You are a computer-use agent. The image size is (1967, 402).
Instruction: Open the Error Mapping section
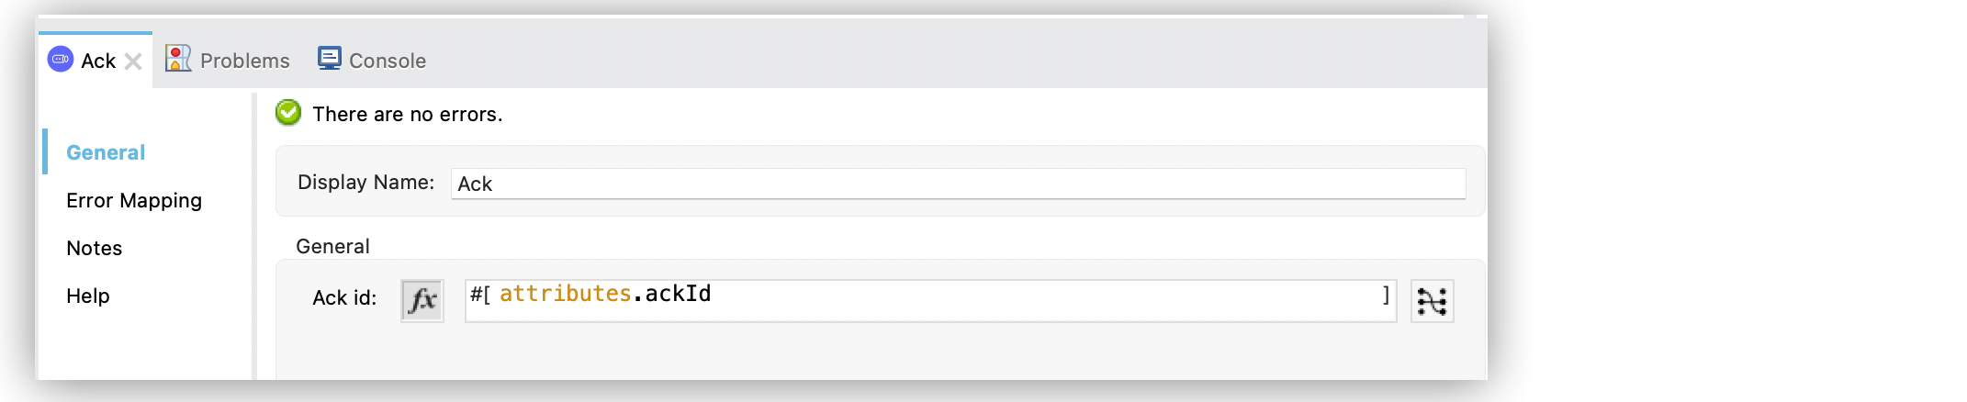[134, 200]
